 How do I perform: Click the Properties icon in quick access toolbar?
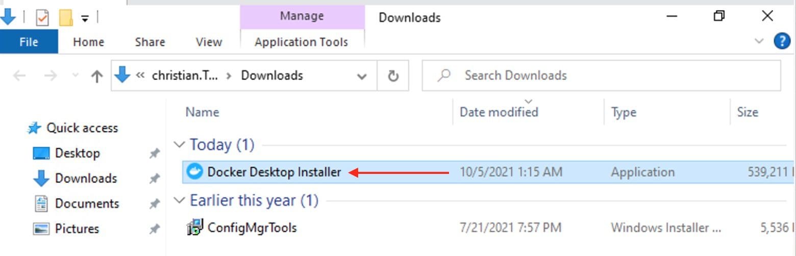(x=42, y=18)
